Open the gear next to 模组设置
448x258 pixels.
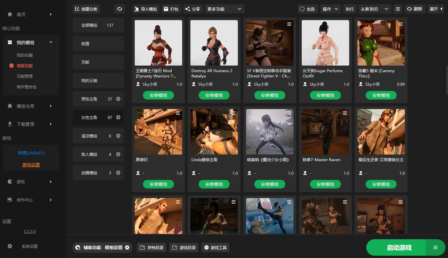coord(126,247)
